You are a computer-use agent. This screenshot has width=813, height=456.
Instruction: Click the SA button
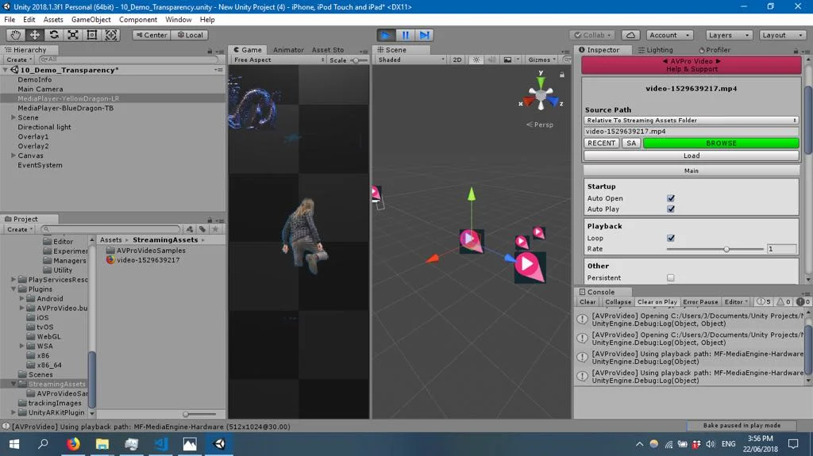(x=631, y=143)
